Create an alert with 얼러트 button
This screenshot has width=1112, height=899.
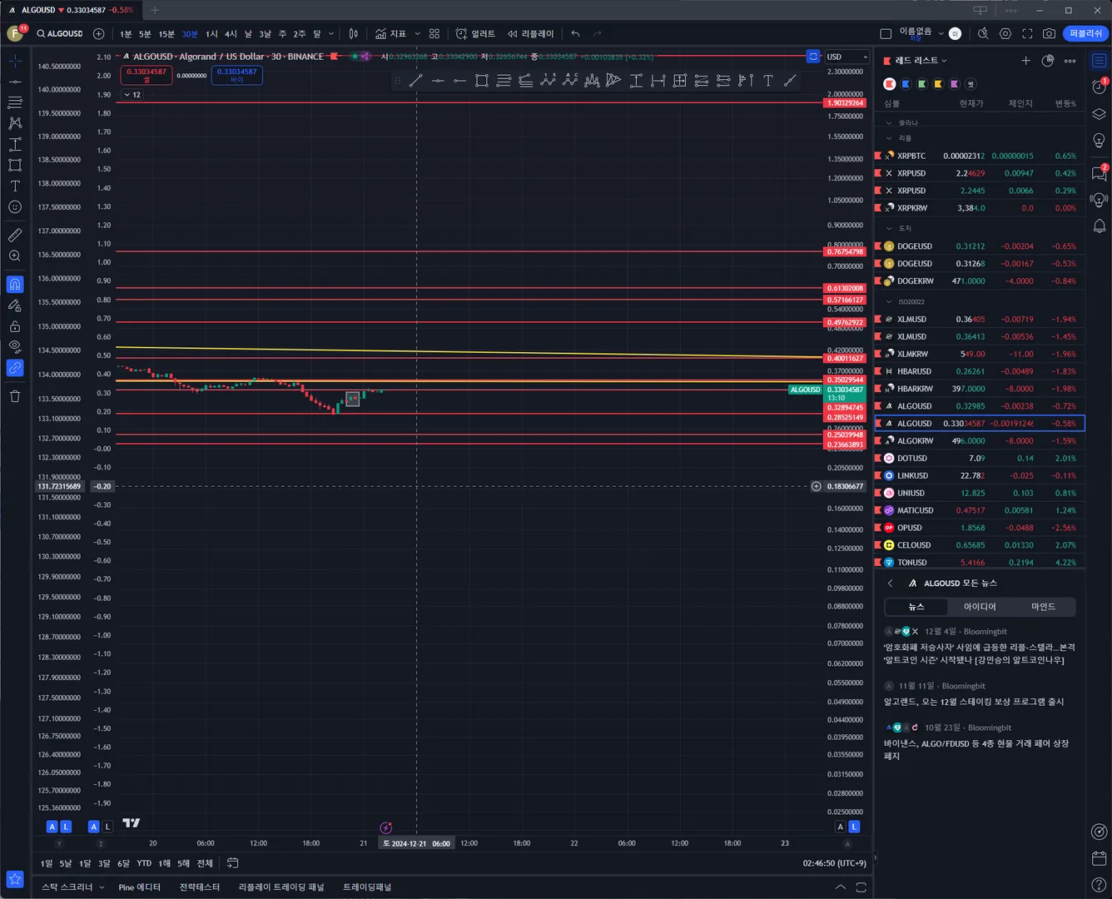point(475,33)
